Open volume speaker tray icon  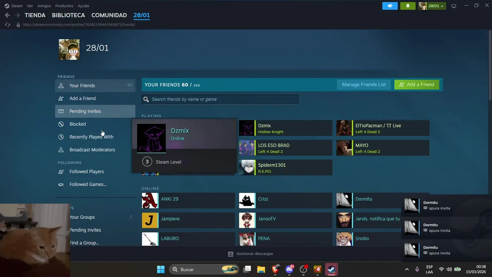449,269
